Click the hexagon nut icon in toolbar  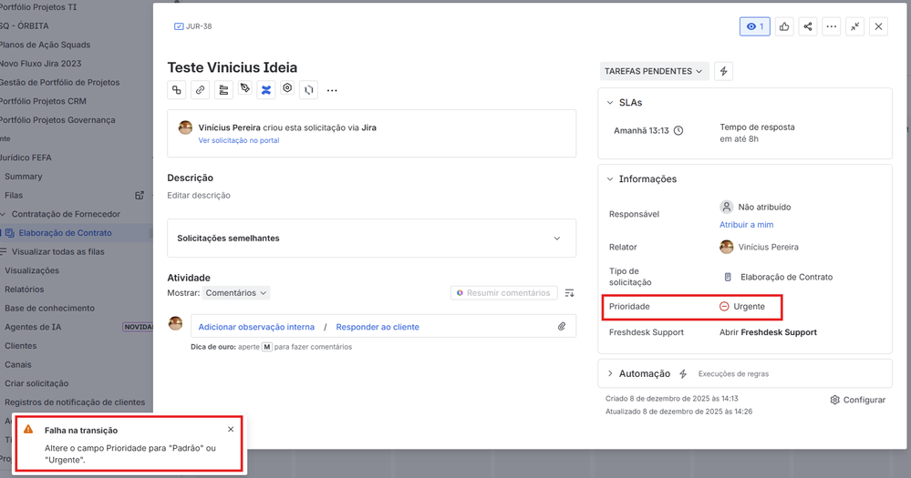tap(287, 88)
